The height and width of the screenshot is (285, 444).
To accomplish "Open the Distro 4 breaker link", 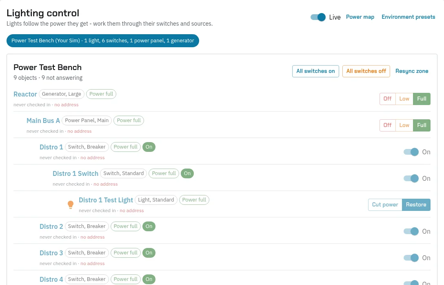I will click(x=51, y=279).
